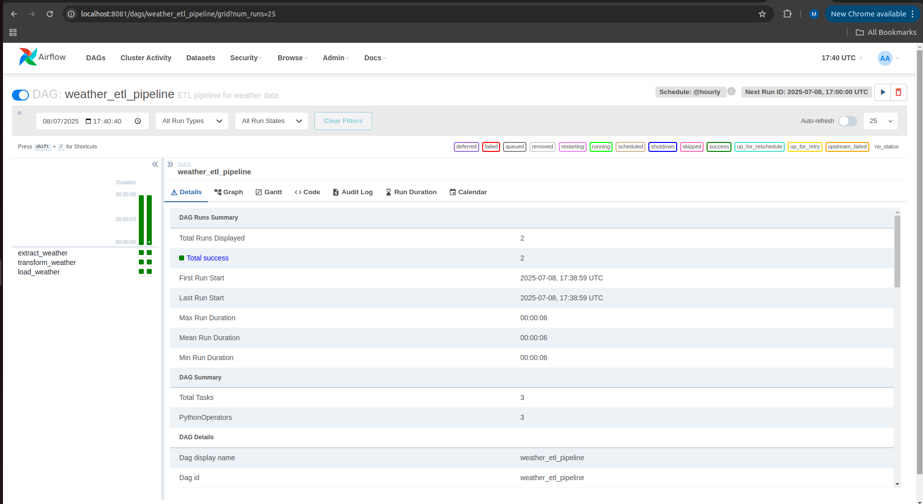This screenshot has height=504, width=923.
Task: Open the calendar icon in the date field
Action: [x=89, y=121]
